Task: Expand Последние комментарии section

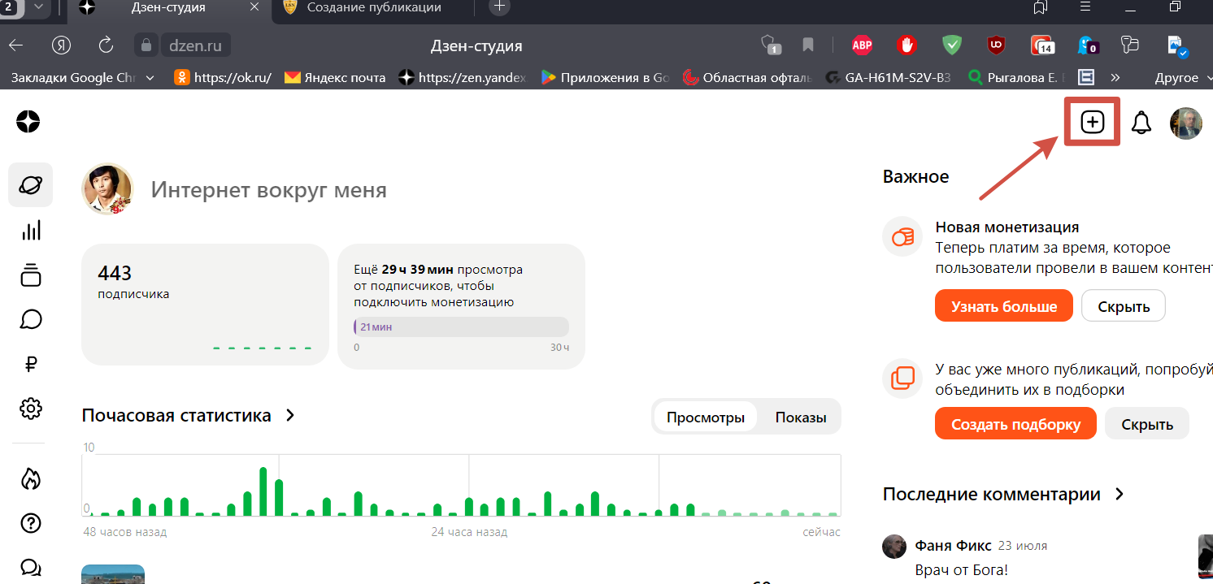Action: [1120, 494]
